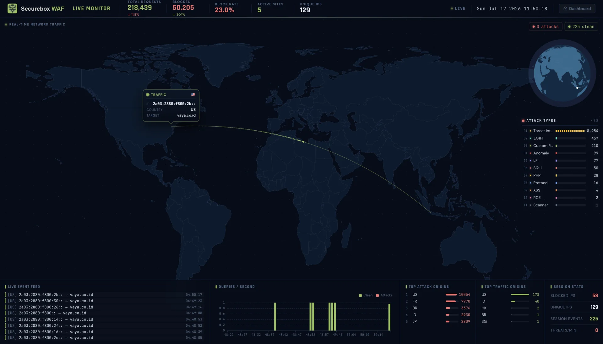Click the 04:50:17 event timestamp
Screen dimensions: 603x344
pos(194,295)
